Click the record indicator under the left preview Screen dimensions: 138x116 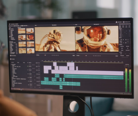click(x=45, y=55)
